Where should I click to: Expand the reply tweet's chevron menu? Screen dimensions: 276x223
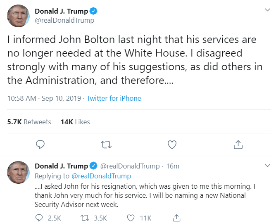tap(267, 166)
